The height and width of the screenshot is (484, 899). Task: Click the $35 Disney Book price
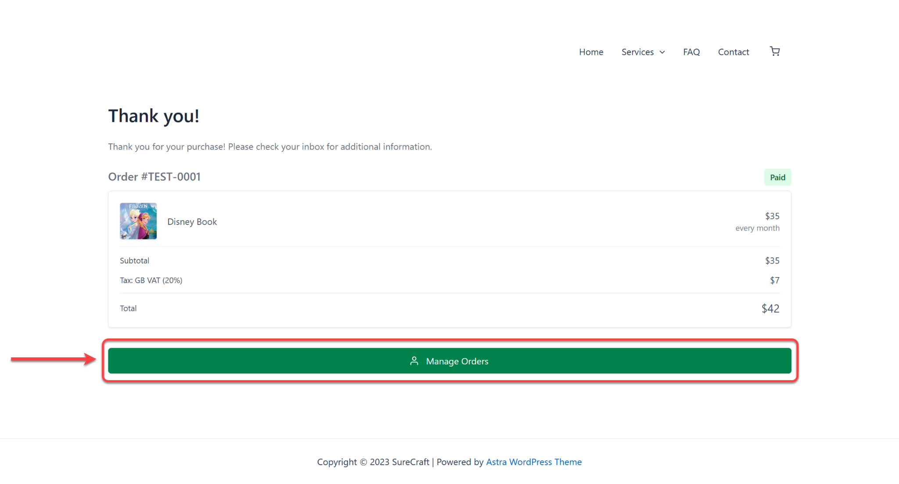tap(772, 216)
